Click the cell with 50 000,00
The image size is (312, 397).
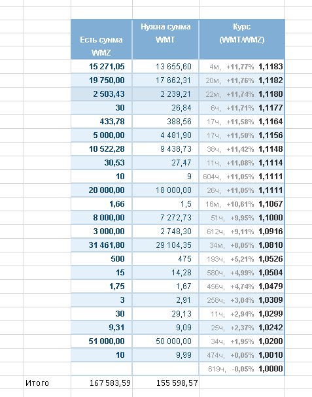pos(165,341)
